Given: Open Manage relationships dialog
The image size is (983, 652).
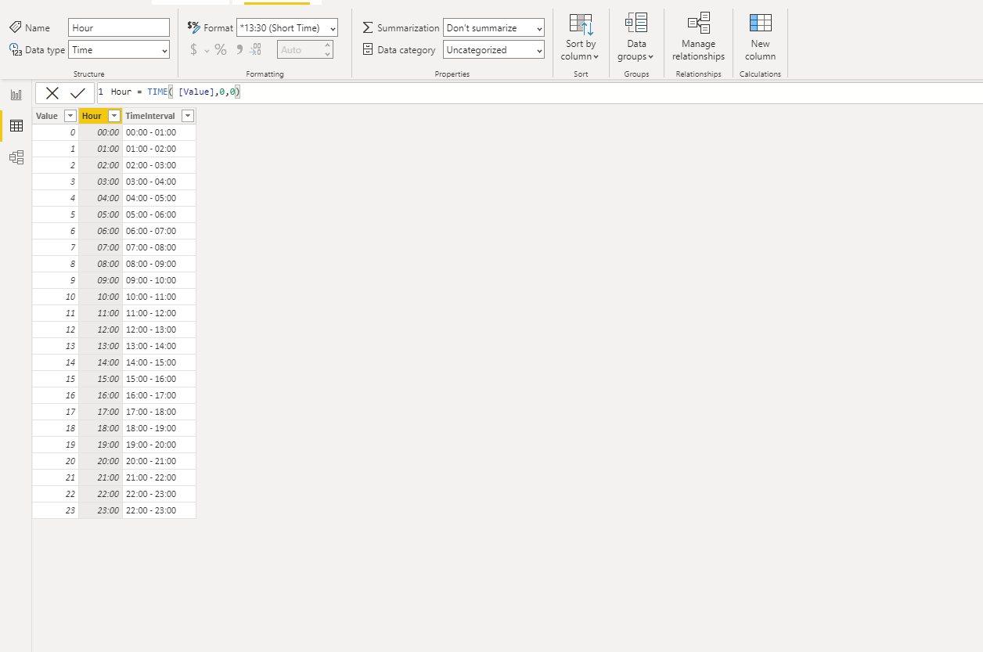Looking at the screenshot, I should [698, 38].
